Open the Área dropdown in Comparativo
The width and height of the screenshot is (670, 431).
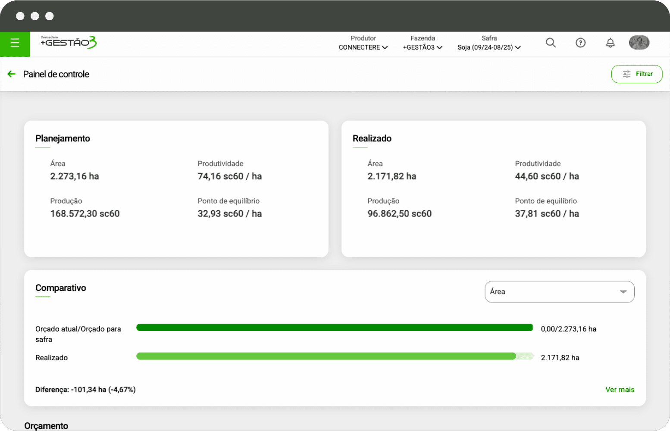[x=559, y=292]
